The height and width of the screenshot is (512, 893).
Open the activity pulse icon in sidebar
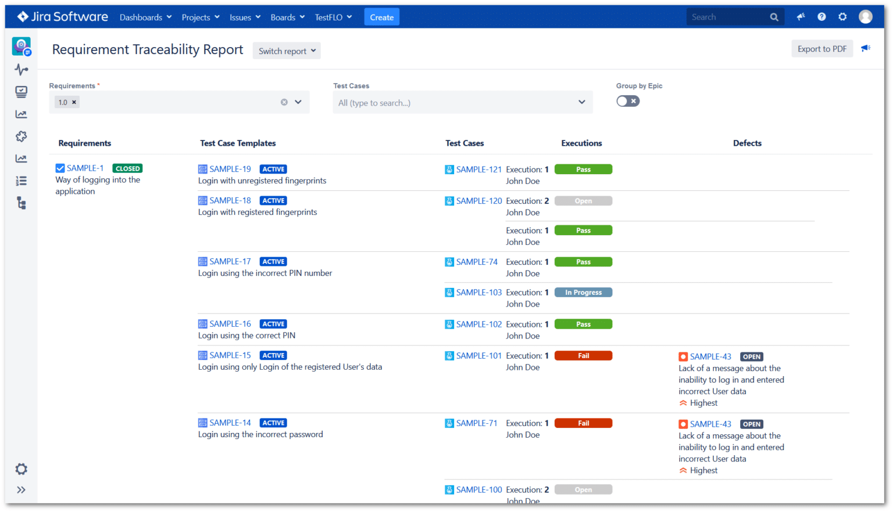(22, 70)
